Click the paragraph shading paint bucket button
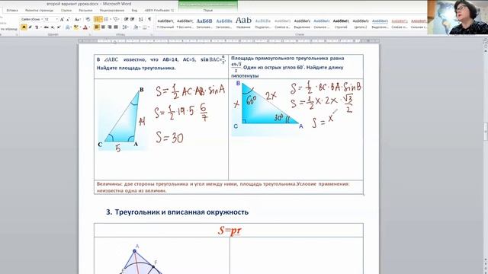 [136, 27]
